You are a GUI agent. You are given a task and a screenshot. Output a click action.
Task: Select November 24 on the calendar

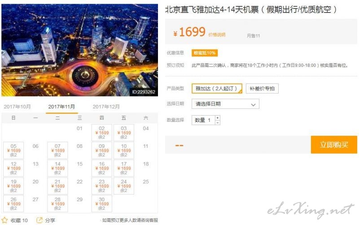coord(124,186)
